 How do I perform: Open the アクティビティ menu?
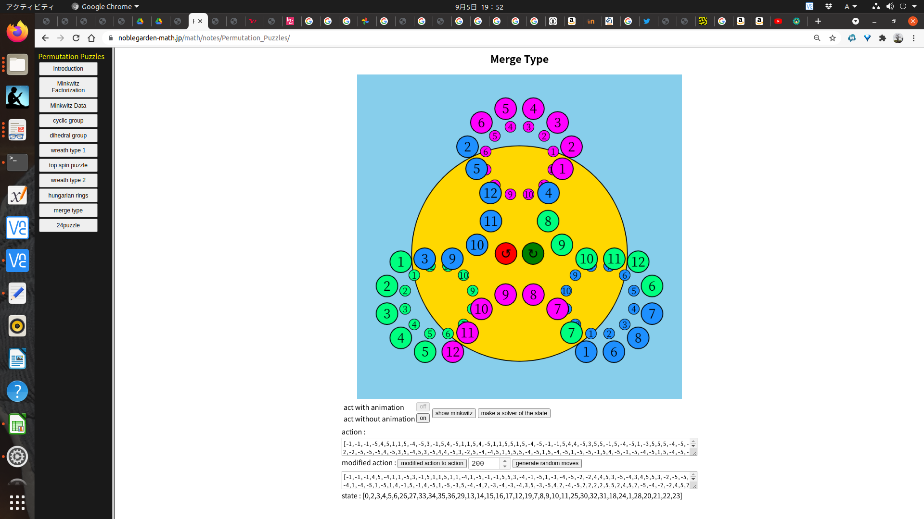[x=30, y=7]
